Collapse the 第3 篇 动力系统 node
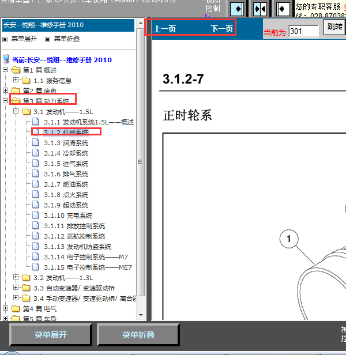The image size is (346, 355). pos(5,100)
